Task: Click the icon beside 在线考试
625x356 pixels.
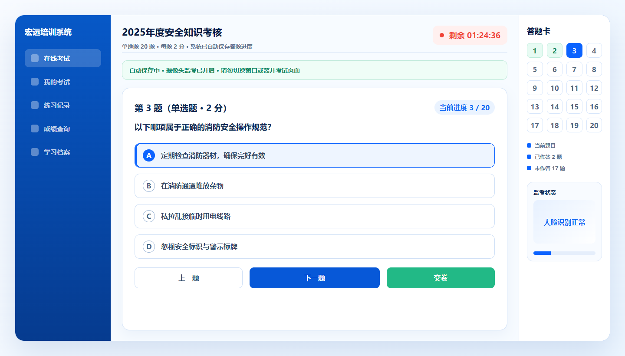Action: 35,58
